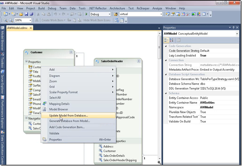242x166 pixels.
Task: Collapse the Customer Properties section
Action: click(x=26, y=61)
